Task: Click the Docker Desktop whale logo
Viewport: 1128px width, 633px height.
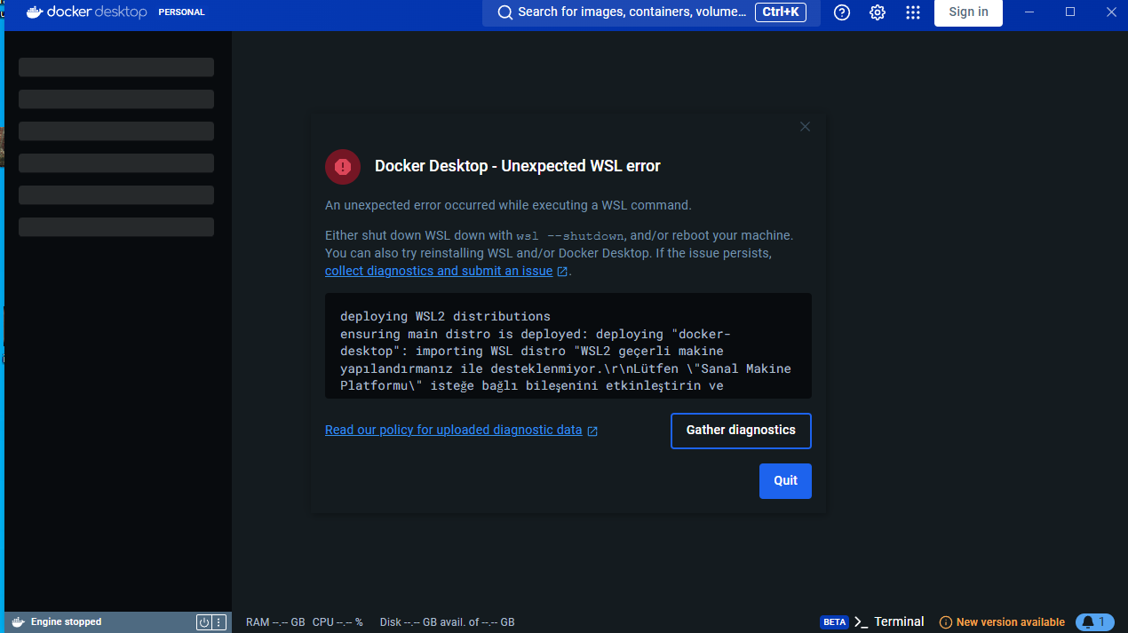Action: (x=36, y=12)
